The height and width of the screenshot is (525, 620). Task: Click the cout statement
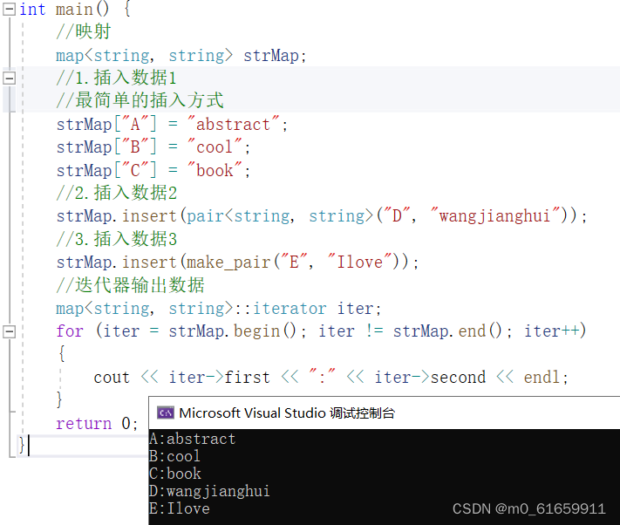[x=330, y=377]
